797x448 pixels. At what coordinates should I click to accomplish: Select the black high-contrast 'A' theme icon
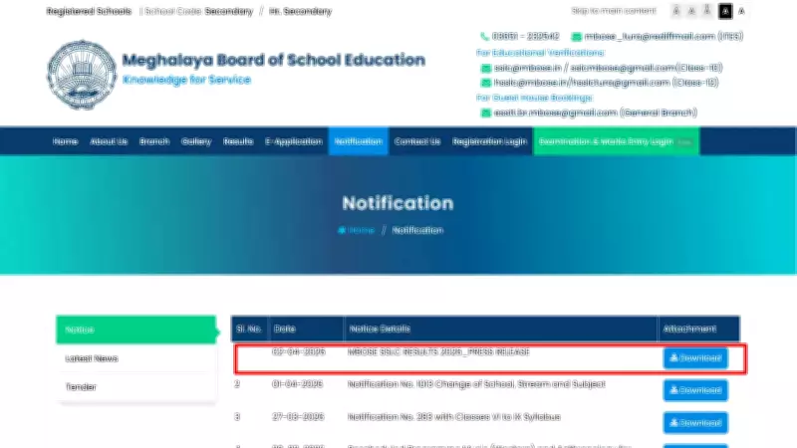pyautogui.click(x=725, y=11)
